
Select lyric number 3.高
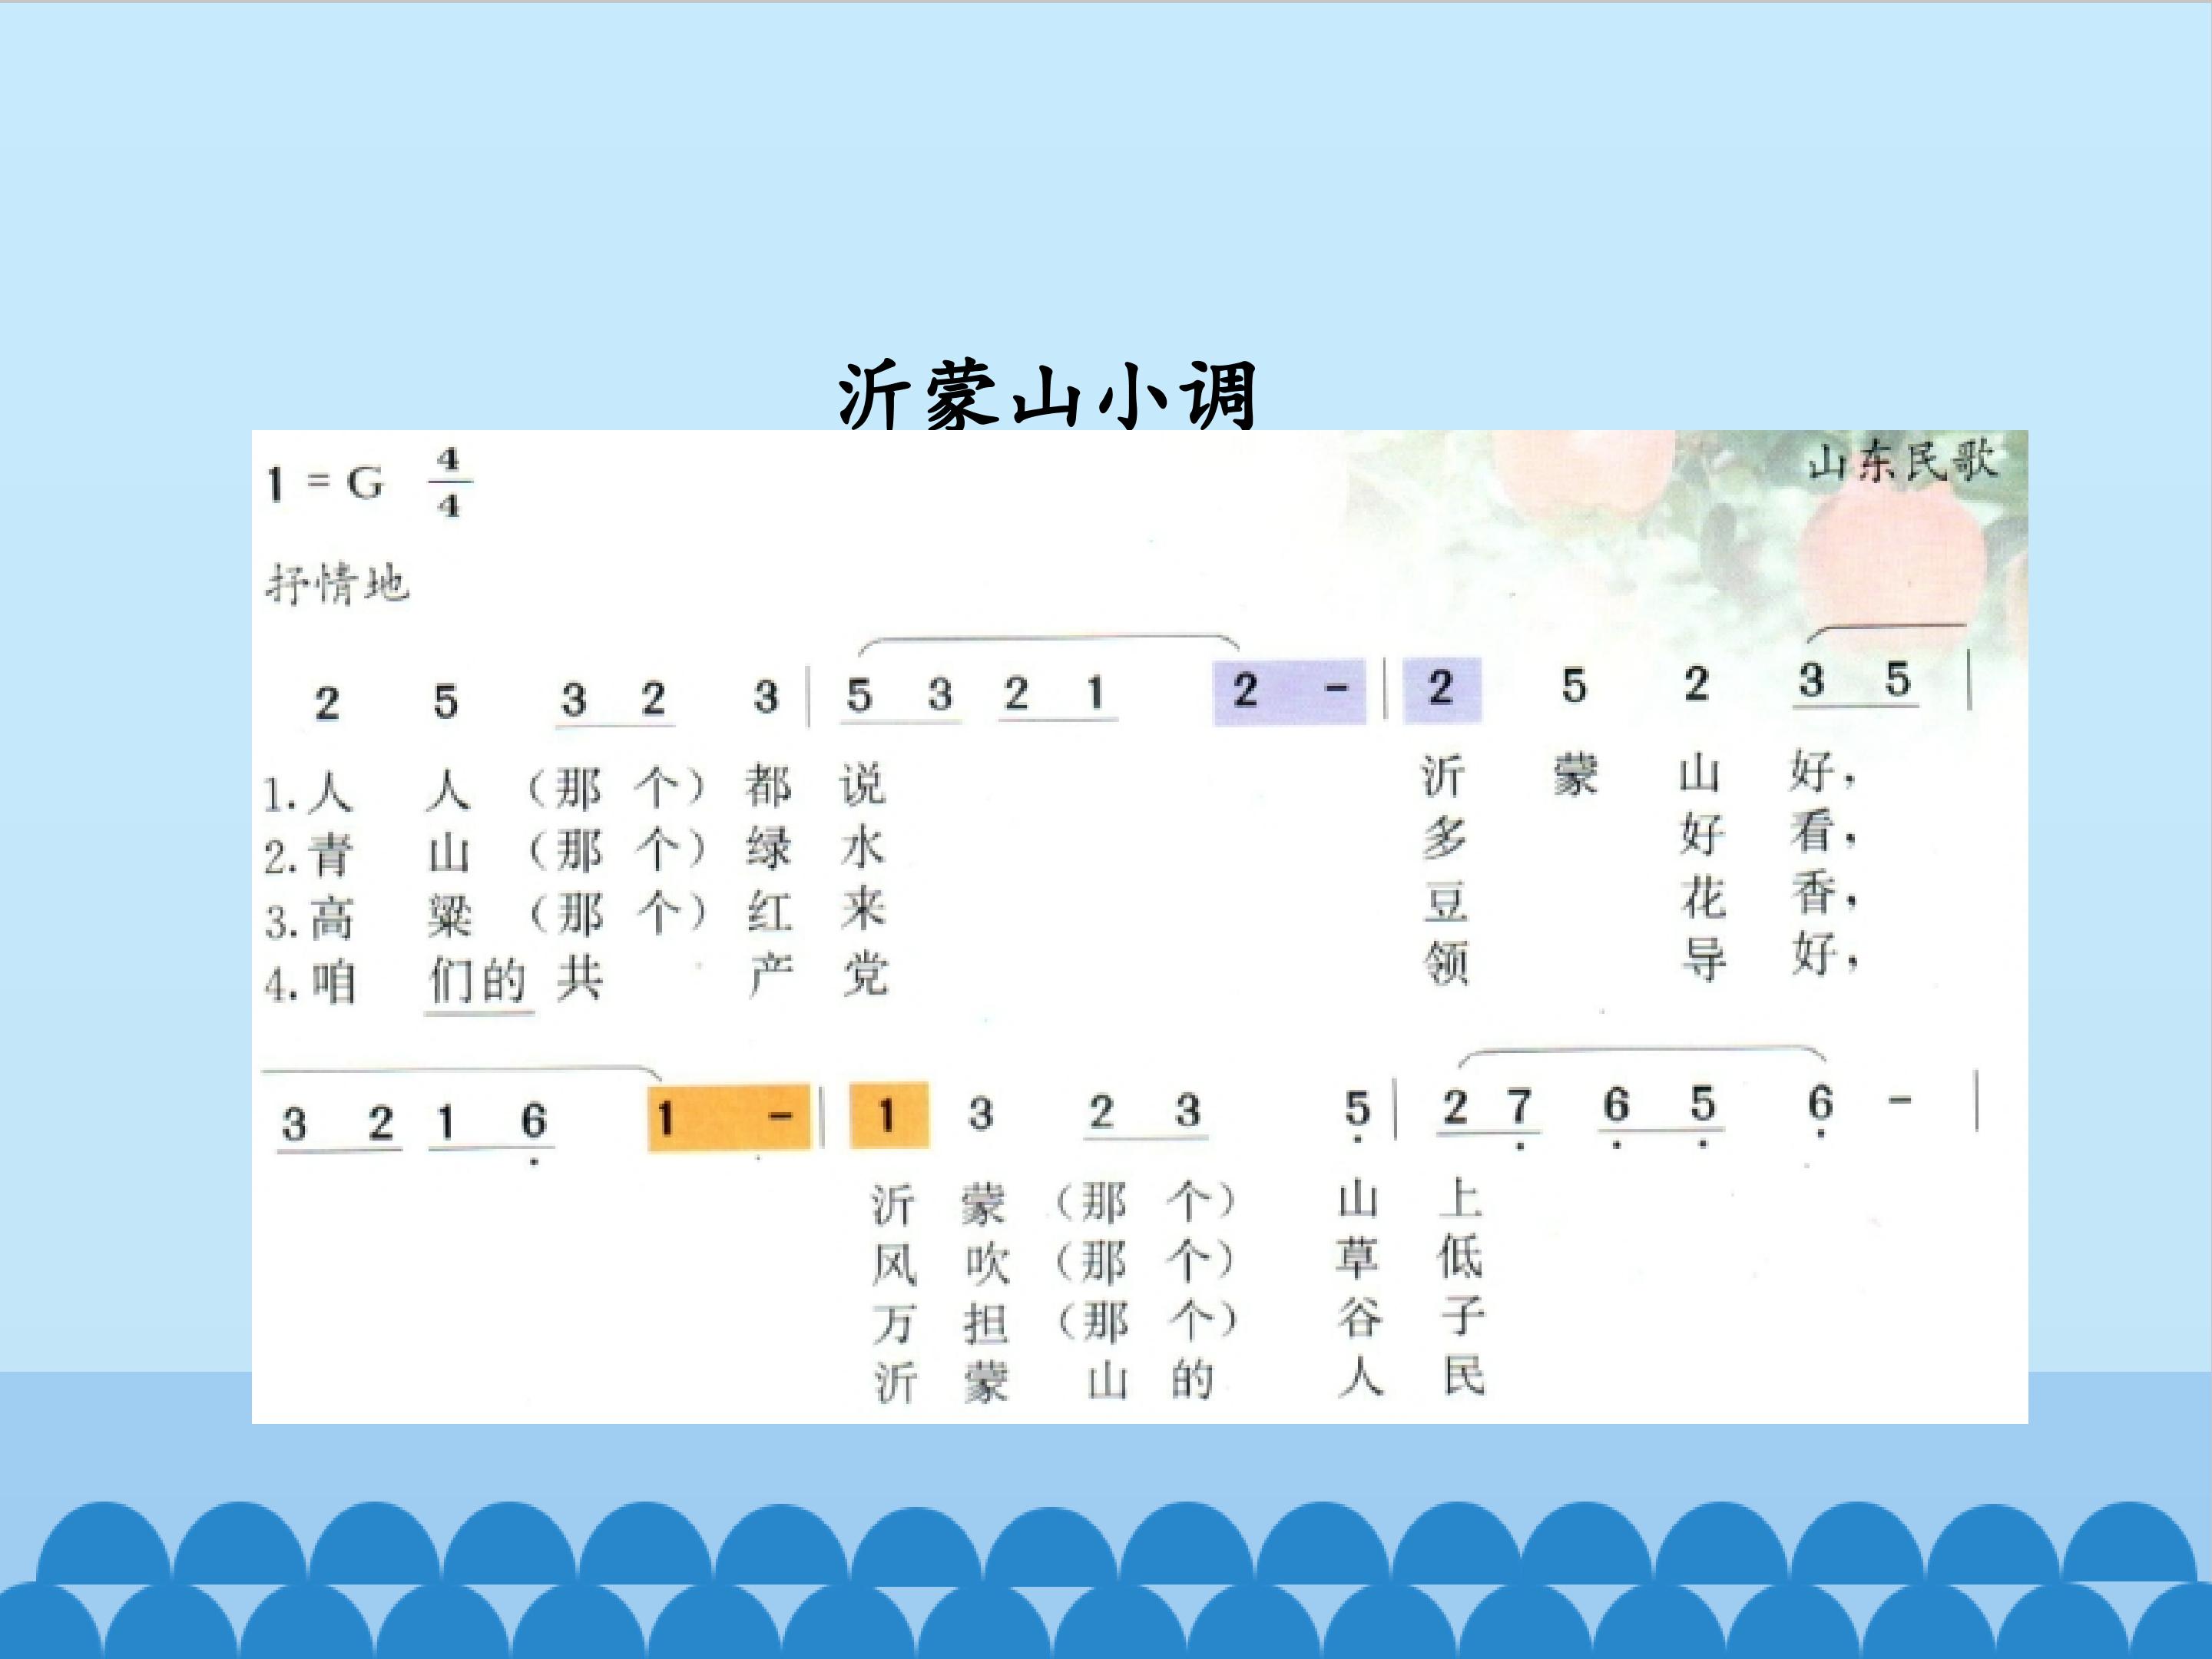[309, 919]
